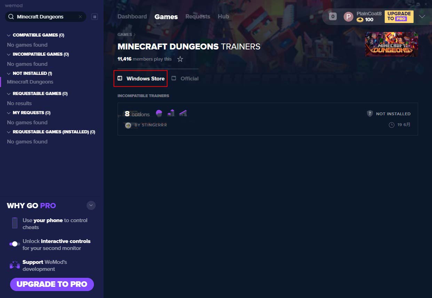Click the first purple cheat icon
This screenshot has width=432, height=298.
pos(159,113)
